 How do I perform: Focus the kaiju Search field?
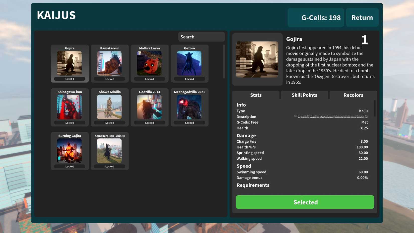(x=201, y=37)
